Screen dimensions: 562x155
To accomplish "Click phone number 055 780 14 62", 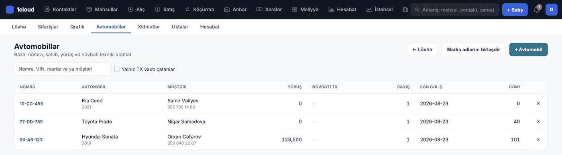I will click(181, 107).
